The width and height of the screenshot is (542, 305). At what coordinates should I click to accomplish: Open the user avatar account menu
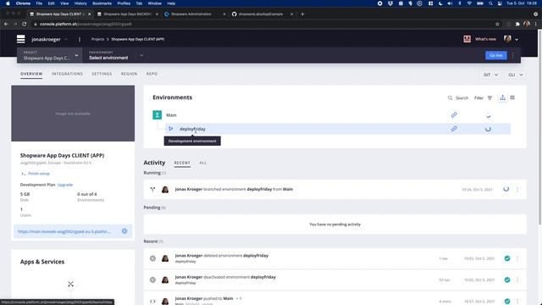[511, 39]
